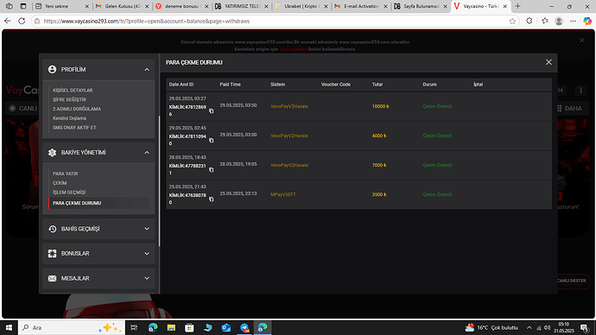596x335 pixels.
Task: Switch to the Sayfa Bulunamadı tab
Action: [421, 6]
